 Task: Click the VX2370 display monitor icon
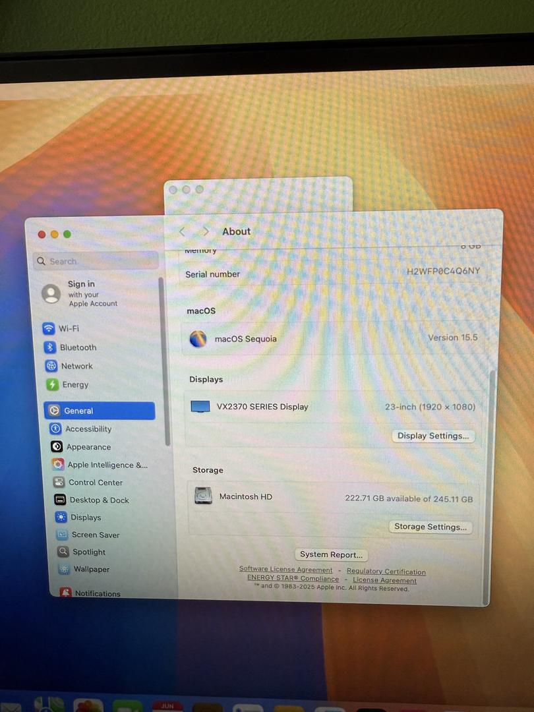click(x=200, y=406)
